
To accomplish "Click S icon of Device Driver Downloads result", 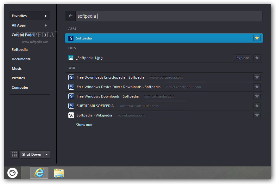I will [x=71, y=87].
